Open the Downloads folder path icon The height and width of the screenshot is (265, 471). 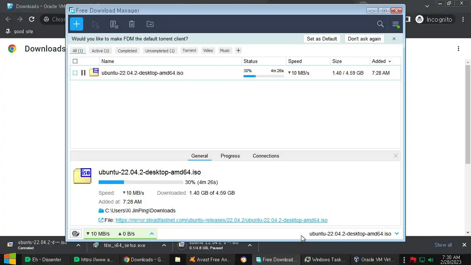pos(101,211)
